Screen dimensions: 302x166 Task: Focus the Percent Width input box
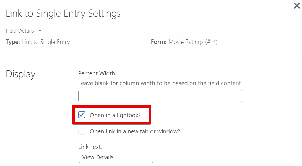[160, 96]
